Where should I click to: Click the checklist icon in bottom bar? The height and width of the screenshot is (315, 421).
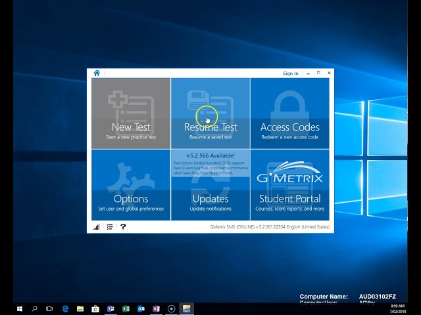[x=110, y=227]
